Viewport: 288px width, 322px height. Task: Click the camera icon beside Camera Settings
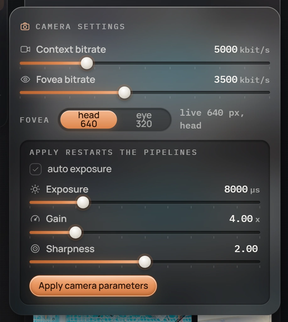point(25,26)
